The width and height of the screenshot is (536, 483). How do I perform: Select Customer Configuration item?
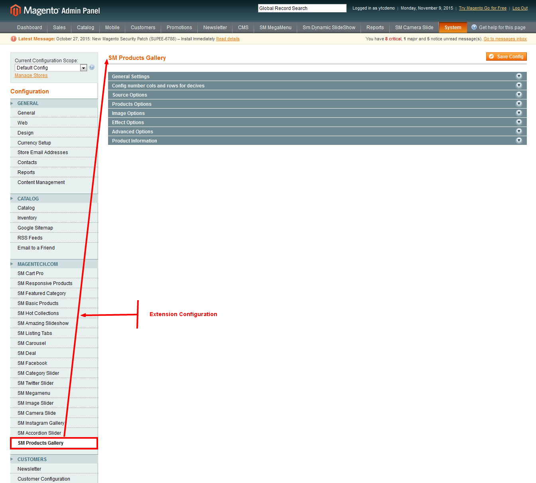tap(54, 479)
